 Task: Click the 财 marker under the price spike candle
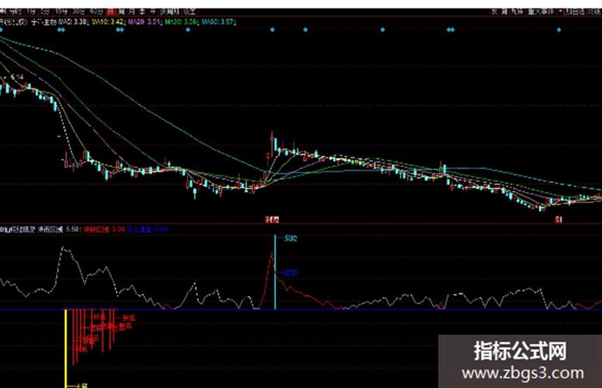point(272,219)
